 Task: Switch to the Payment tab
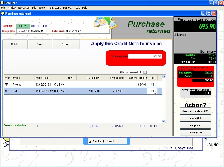66,44
